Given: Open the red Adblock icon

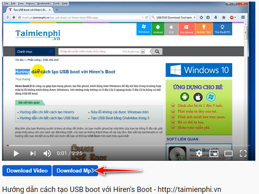Looking at the screenshot, I should point(233,18).
